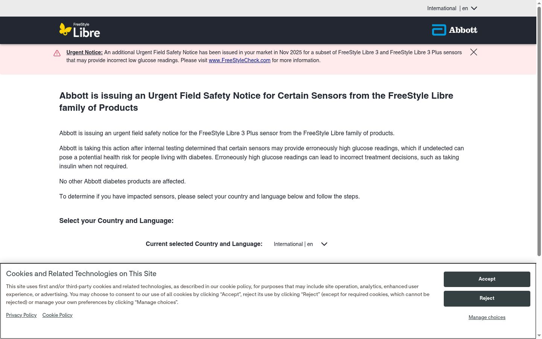This screenshot has width=542, height=339.
Task: Click the page vertical scrollbar
Action: (539, 132)
